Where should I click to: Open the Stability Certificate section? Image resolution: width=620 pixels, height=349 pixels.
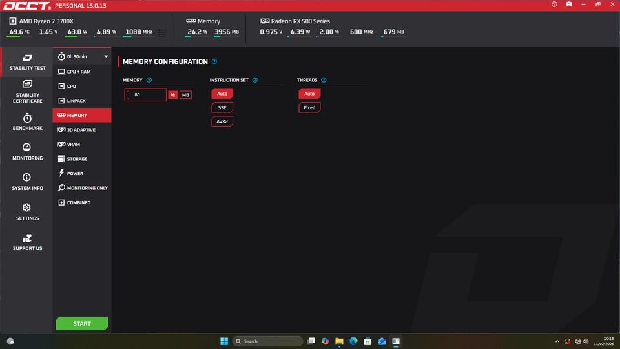(27, 92)
